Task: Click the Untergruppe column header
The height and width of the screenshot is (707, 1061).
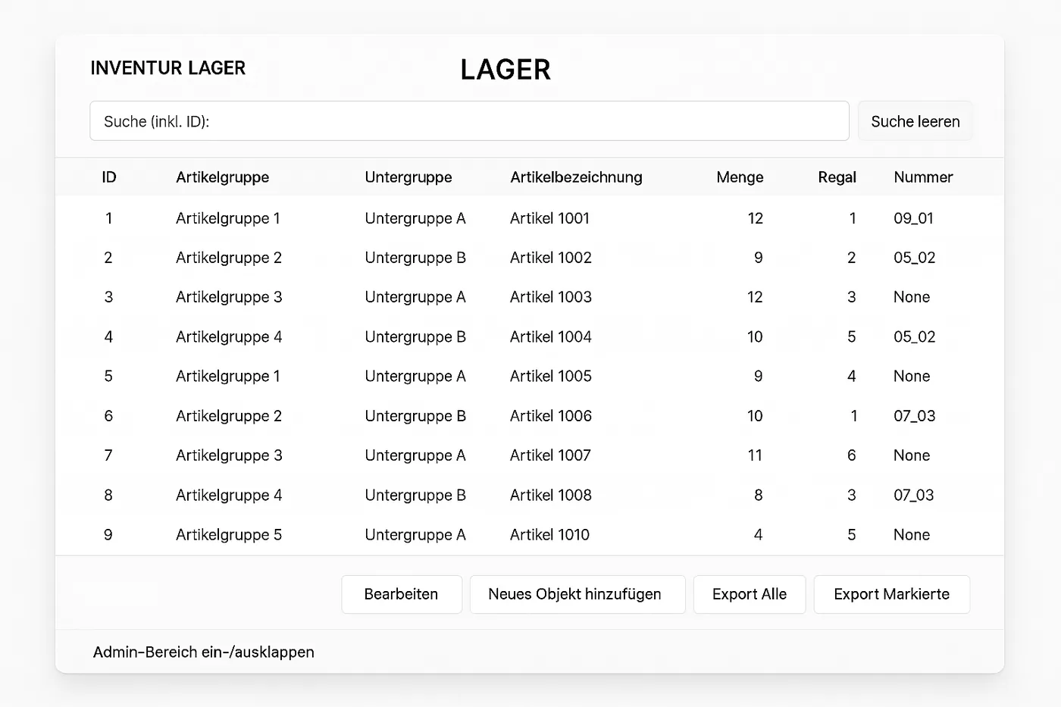Action: (x=408, y=177)
